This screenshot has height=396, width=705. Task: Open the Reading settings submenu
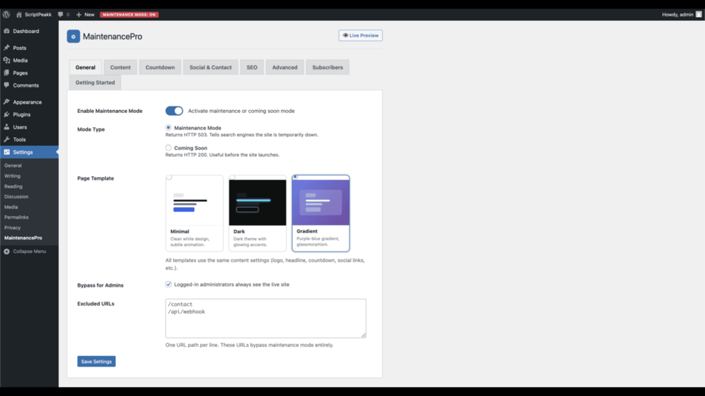pos(13,186)
